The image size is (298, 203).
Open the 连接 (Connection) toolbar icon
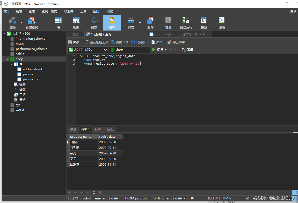click(12, 23)
